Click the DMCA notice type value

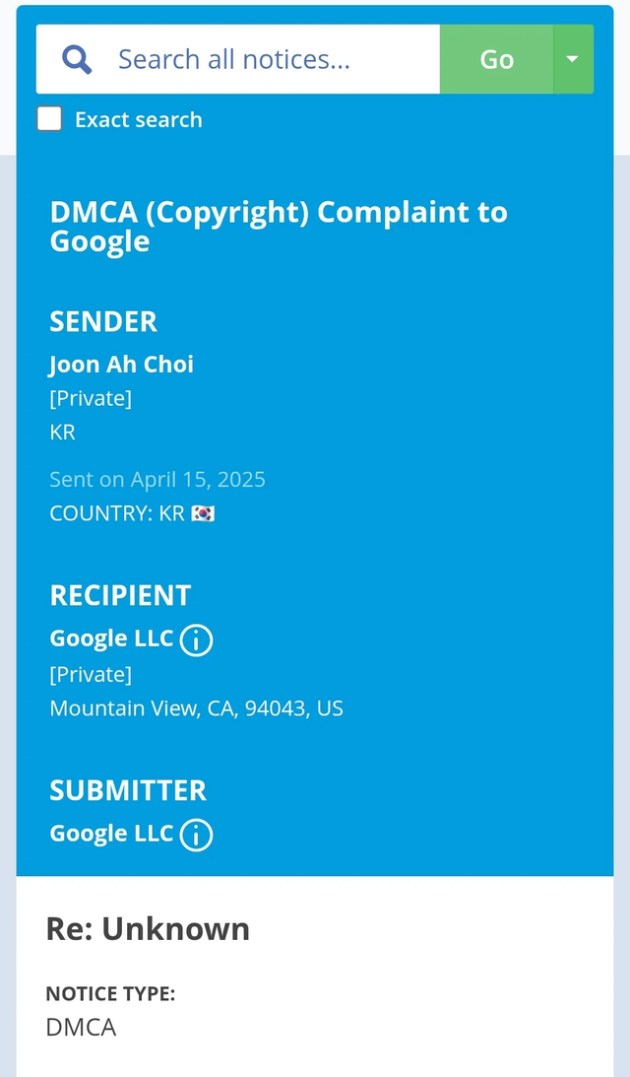[81, 1027]
